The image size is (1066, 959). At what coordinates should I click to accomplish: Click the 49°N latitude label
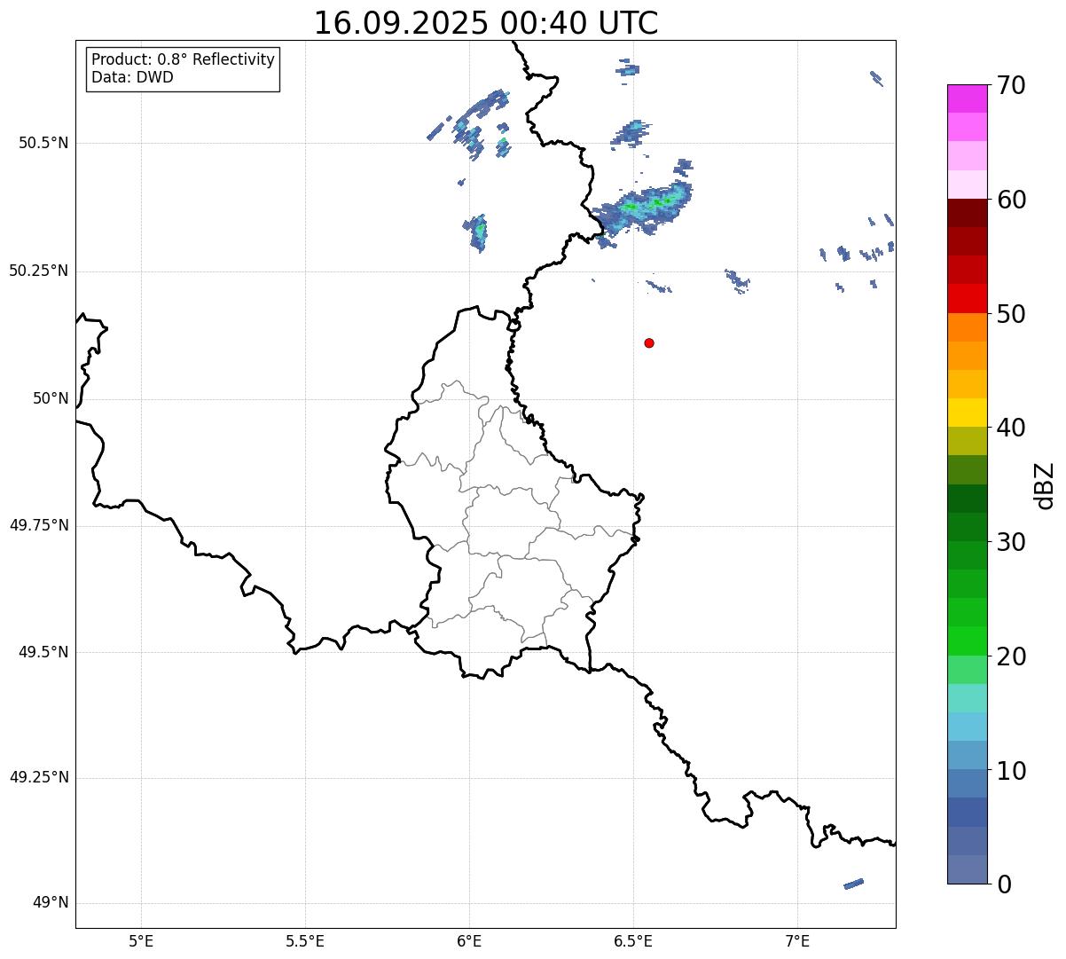(51, 903)
